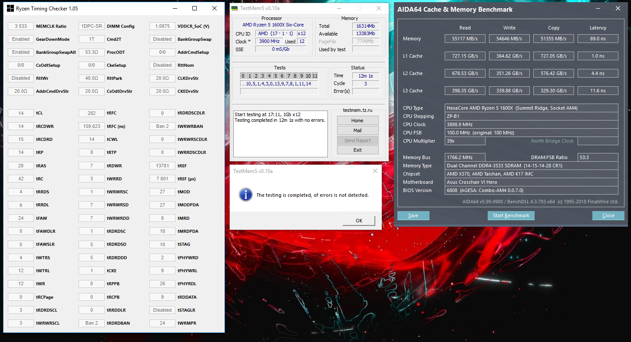Screen dimensions: 631x342
Task: Select the RttPark value 48.0Ω
Action: coord(92,78)
